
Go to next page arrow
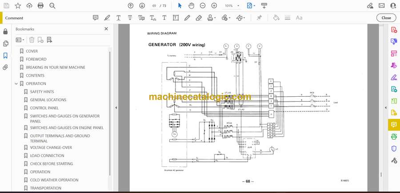pos(142,6)
